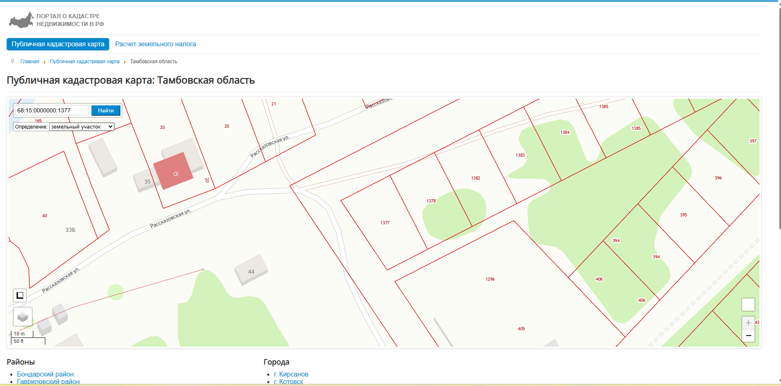The width and height of the screenshot is (781, 386).
Task: Click land parcel 1377 on map
Action: pyautogui.click(x=385, y=223)
